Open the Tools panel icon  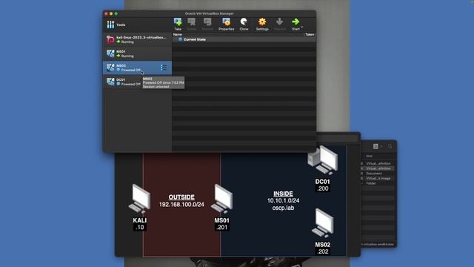pyautogui.click(x=110, y=24)
